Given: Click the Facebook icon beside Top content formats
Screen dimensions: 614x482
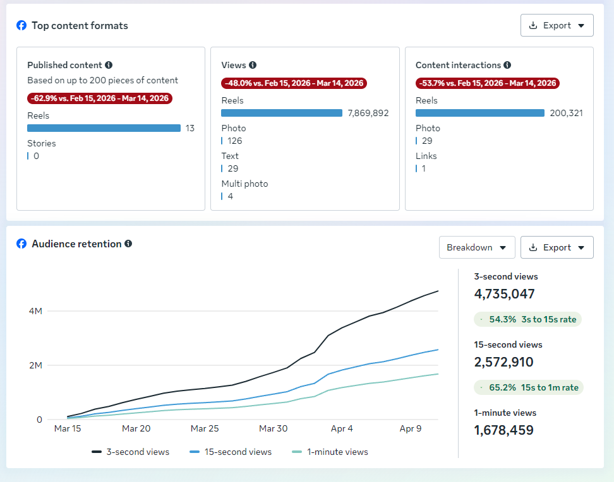Looking at the screenshot, I should [x=21, y=26].
